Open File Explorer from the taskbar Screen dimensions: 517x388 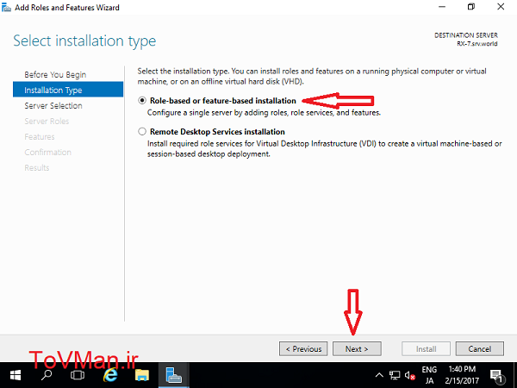tap(142, 376)
